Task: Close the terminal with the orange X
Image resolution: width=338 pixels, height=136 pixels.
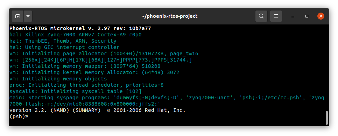Action: [321, 16]
